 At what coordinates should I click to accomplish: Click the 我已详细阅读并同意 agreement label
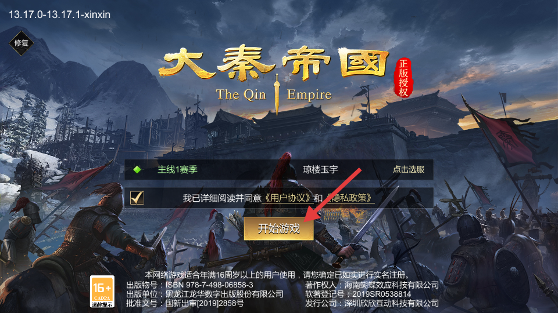pyautogui.click(x=221, y=198)
